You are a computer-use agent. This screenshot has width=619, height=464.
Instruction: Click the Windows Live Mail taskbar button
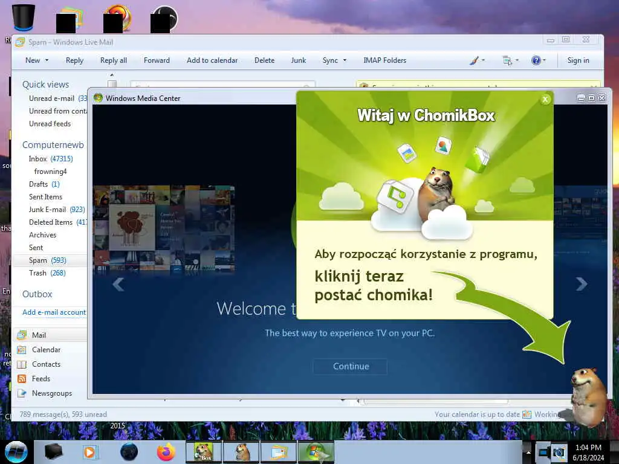point(279,452)
